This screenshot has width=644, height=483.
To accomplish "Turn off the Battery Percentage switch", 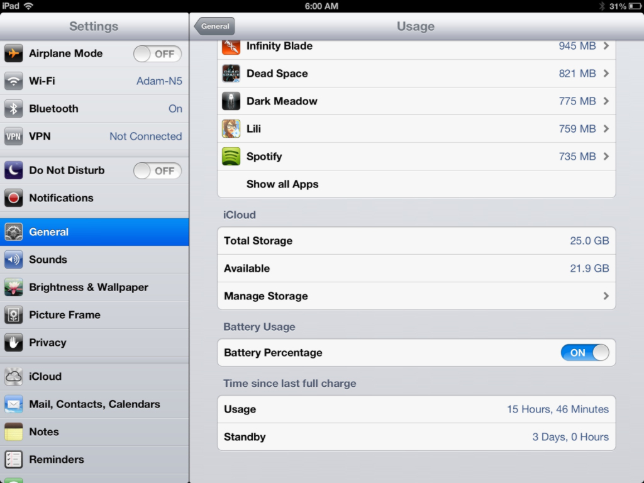I will point(585,353).
